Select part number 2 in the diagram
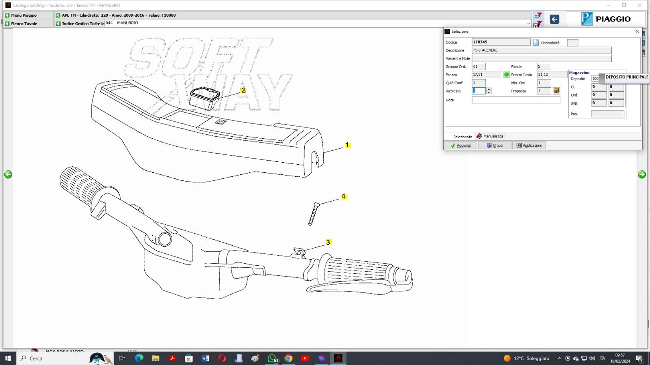Image resolution: width=650 pixels, height=365 pixels. pos(243,90)
